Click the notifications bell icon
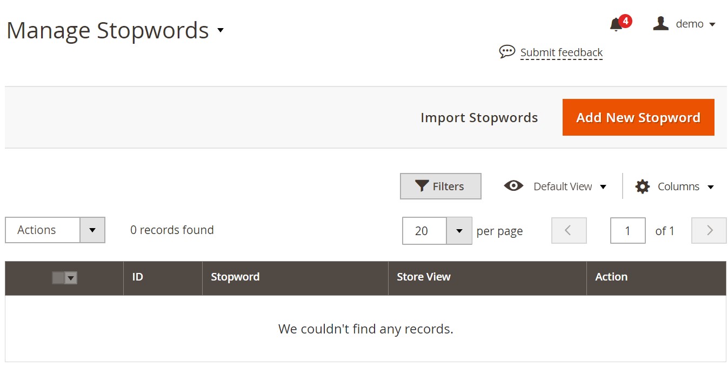The width and height of the screenshot is (728, 367). [x=616, y=24]
